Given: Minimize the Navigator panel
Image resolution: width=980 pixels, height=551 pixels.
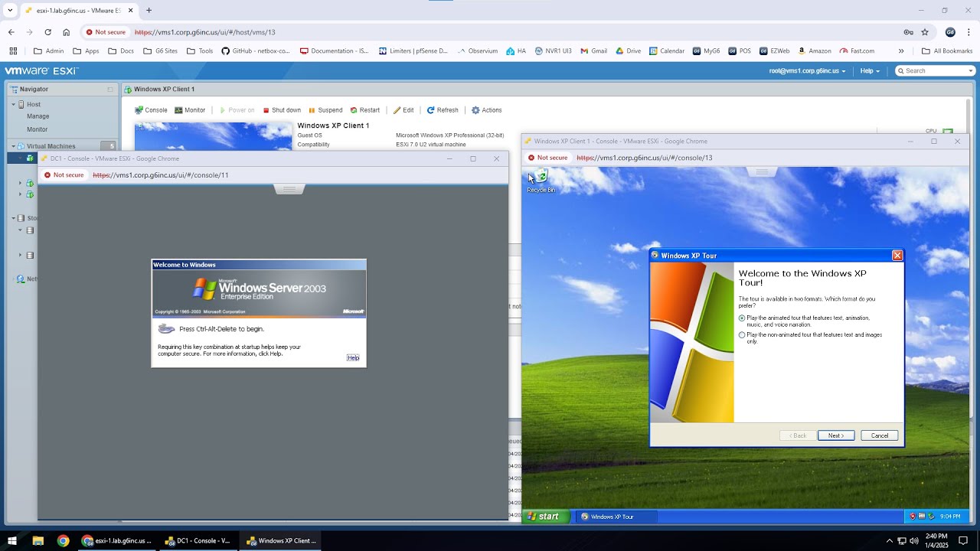Looking at the screenshot, I should point(109,90).
